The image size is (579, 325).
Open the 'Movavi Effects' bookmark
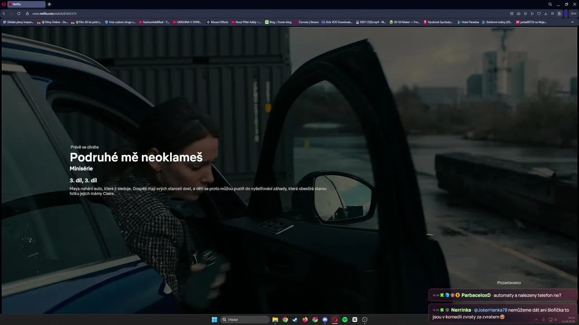tap(218, 22)
